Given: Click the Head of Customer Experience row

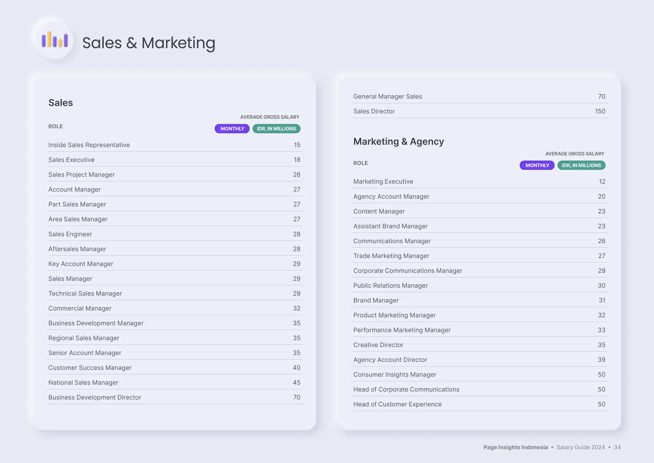Looking at the screenshot, I should (397, 404).
